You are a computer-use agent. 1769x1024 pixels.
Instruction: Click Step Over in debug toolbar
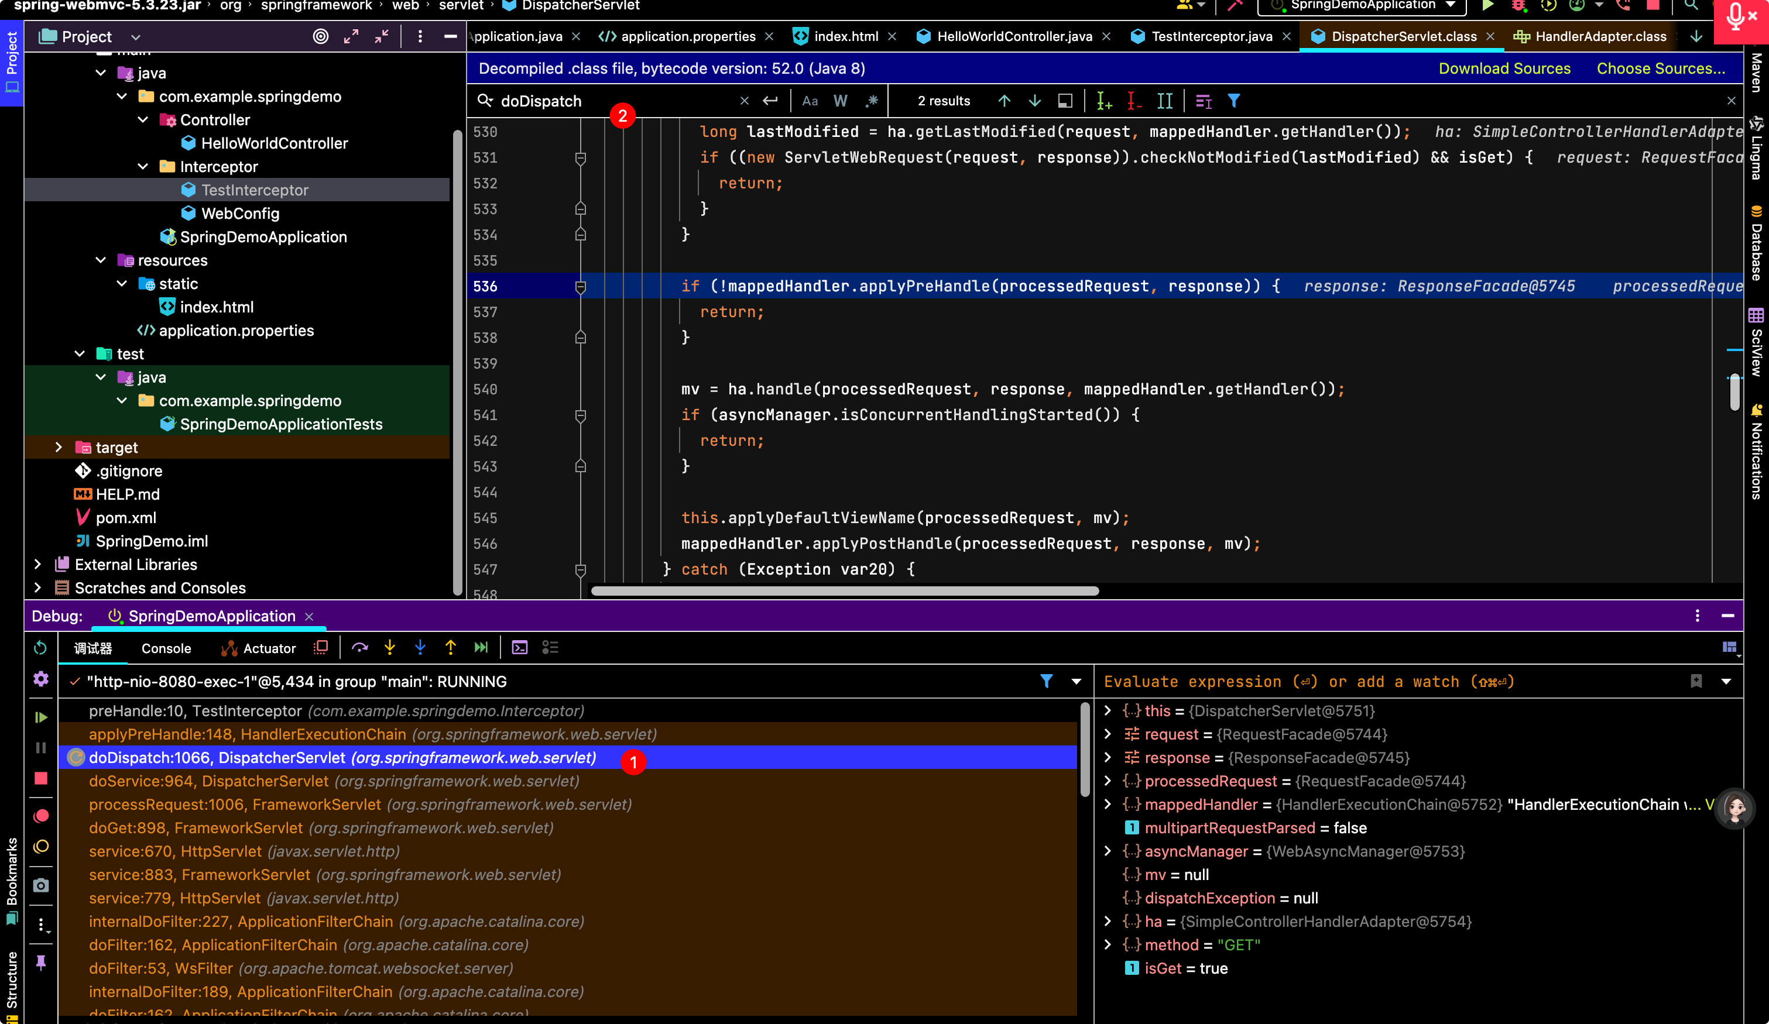(x=359, y=648)
